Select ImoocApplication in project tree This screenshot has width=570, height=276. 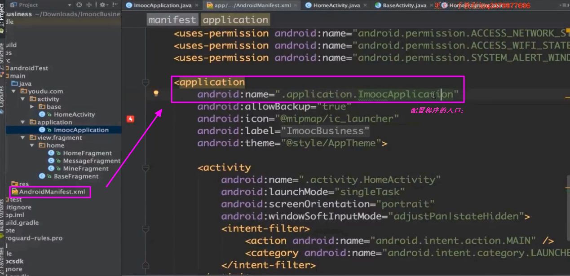[81, 130]
